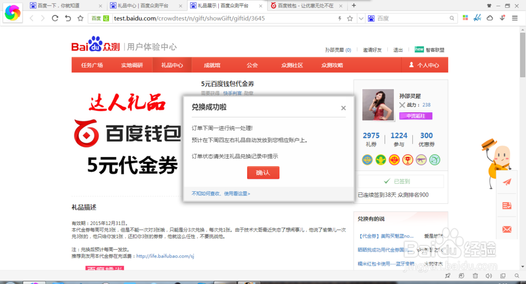Open 成就馆 in navigation bar

[212, 65]
